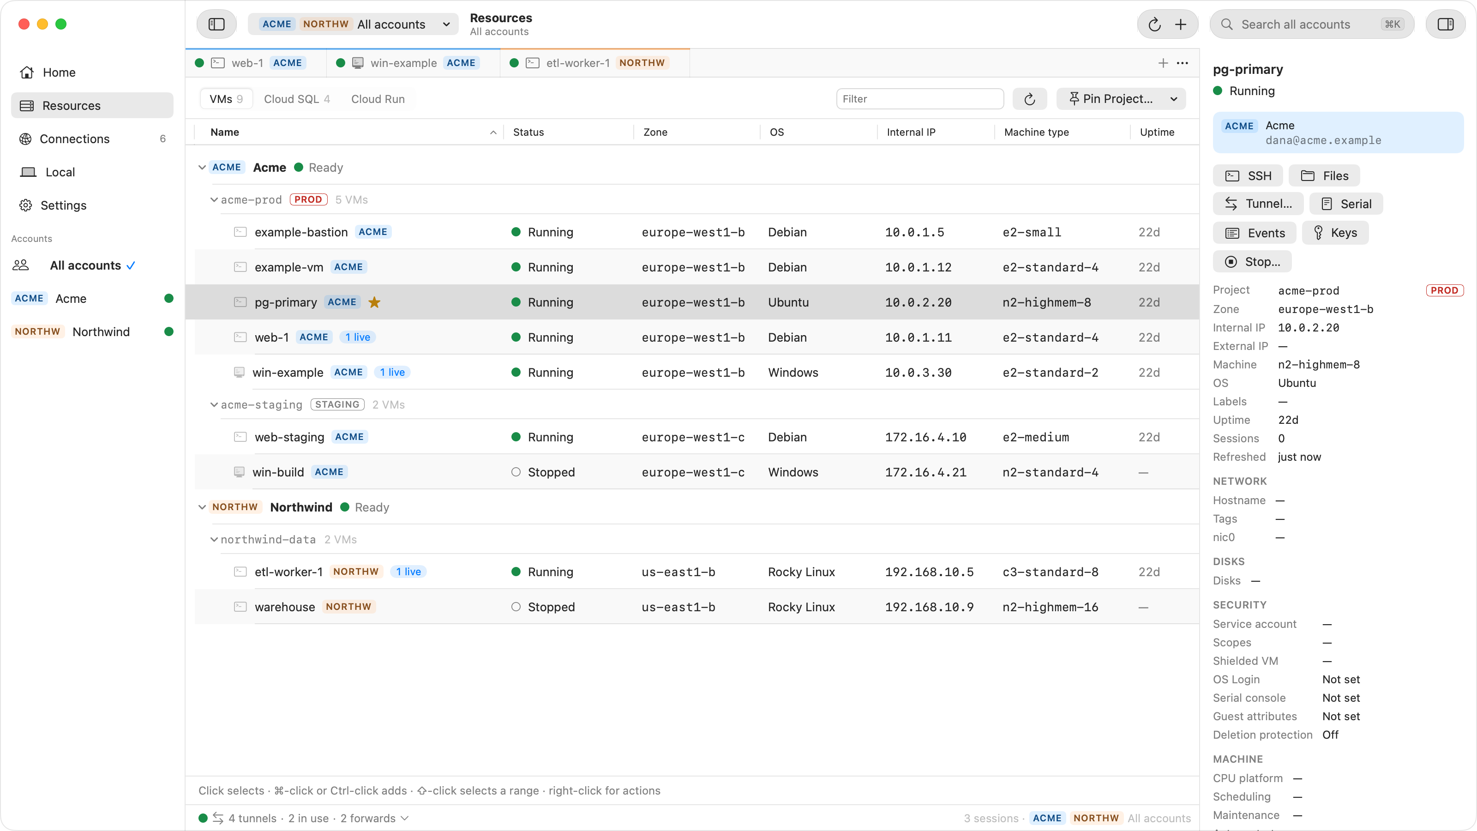This screenshot has width=1477, height=831.
Task: Click the search magnifier icon
Action: pos(1226,24)
